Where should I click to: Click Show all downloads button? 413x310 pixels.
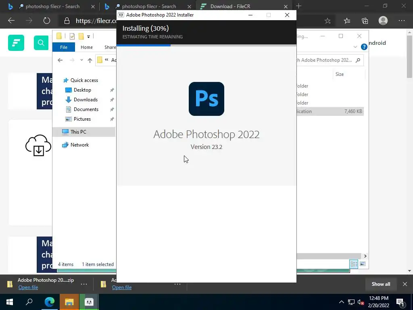[381, 284]
